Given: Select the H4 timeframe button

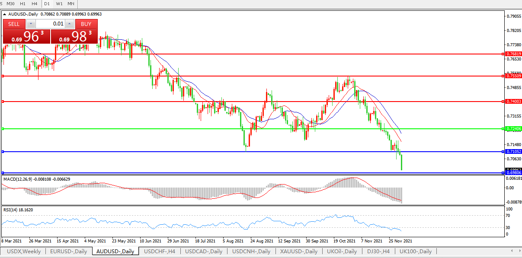Looking at the screenshot, I should point(34,3).
